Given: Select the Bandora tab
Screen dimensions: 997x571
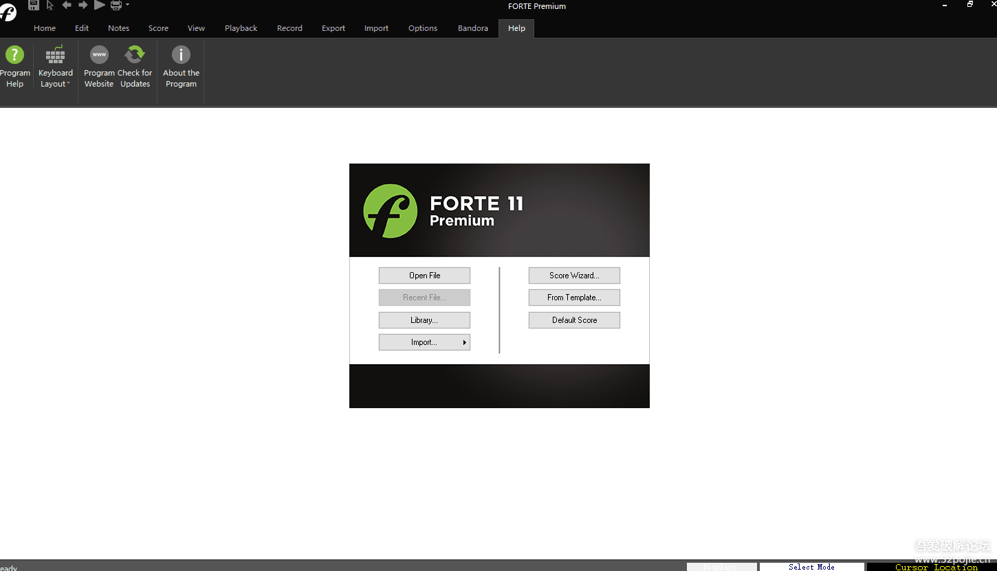Looking at the screenshot, I should click(473, 28).
